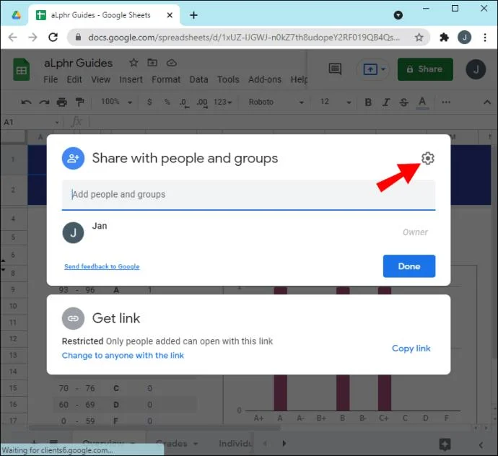The image size is (498, 456).
Task: Open Chrome three-dot menu
Action: click(485, 37)
